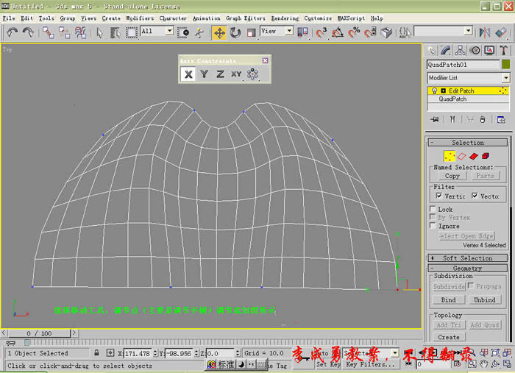Select Edge sub-object level icon
The width and height of the screenshot is (515, 373).
click(462, 156)
